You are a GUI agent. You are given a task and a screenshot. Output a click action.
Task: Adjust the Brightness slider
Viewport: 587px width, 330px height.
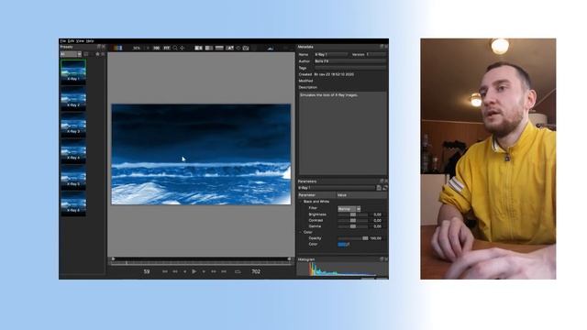click(x=352, y=214)
